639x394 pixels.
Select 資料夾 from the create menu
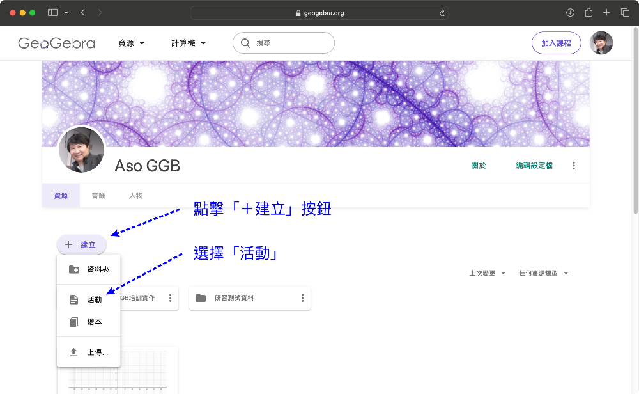pos(88,269)
